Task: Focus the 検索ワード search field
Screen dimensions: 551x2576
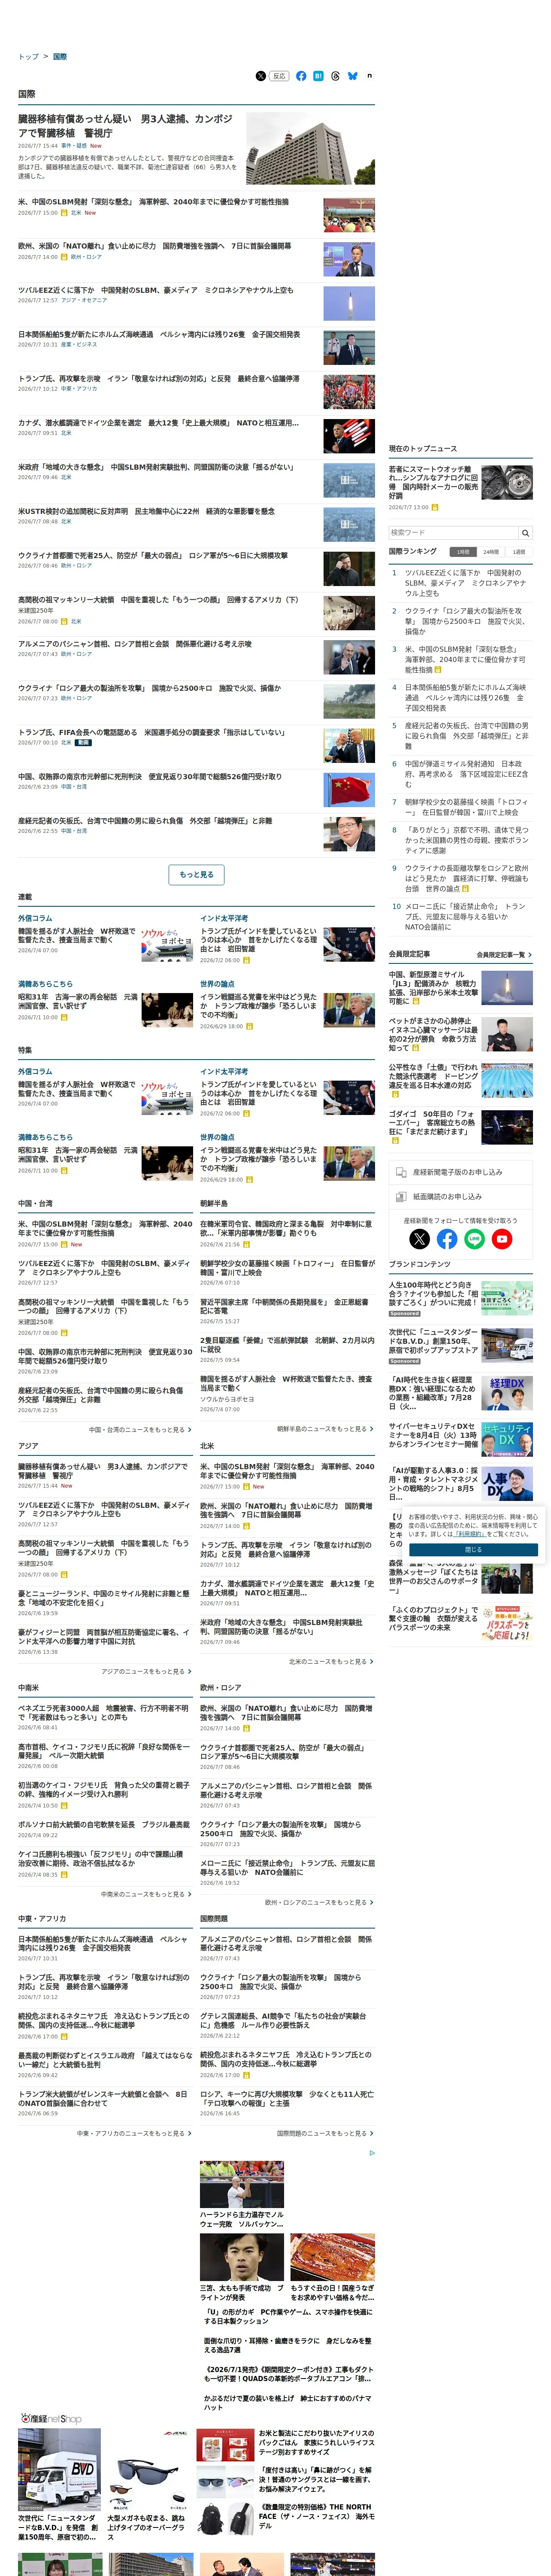Action: (x=453, y=533)
